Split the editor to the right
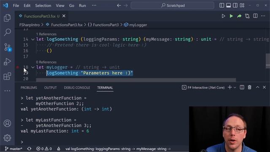Viewport: 270px width, 152px height. click(x=255, y=16)
